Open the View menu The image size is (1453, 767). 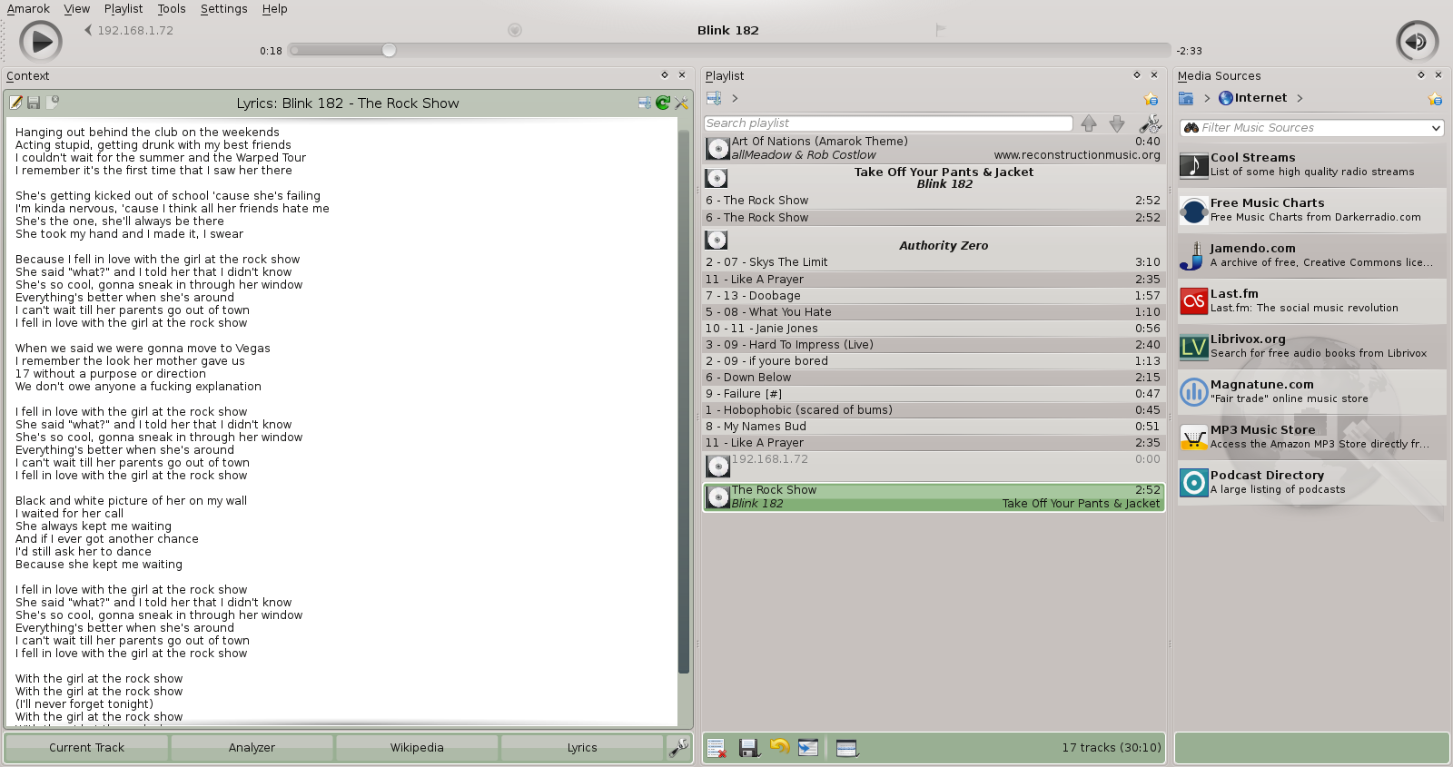(77, 8)
